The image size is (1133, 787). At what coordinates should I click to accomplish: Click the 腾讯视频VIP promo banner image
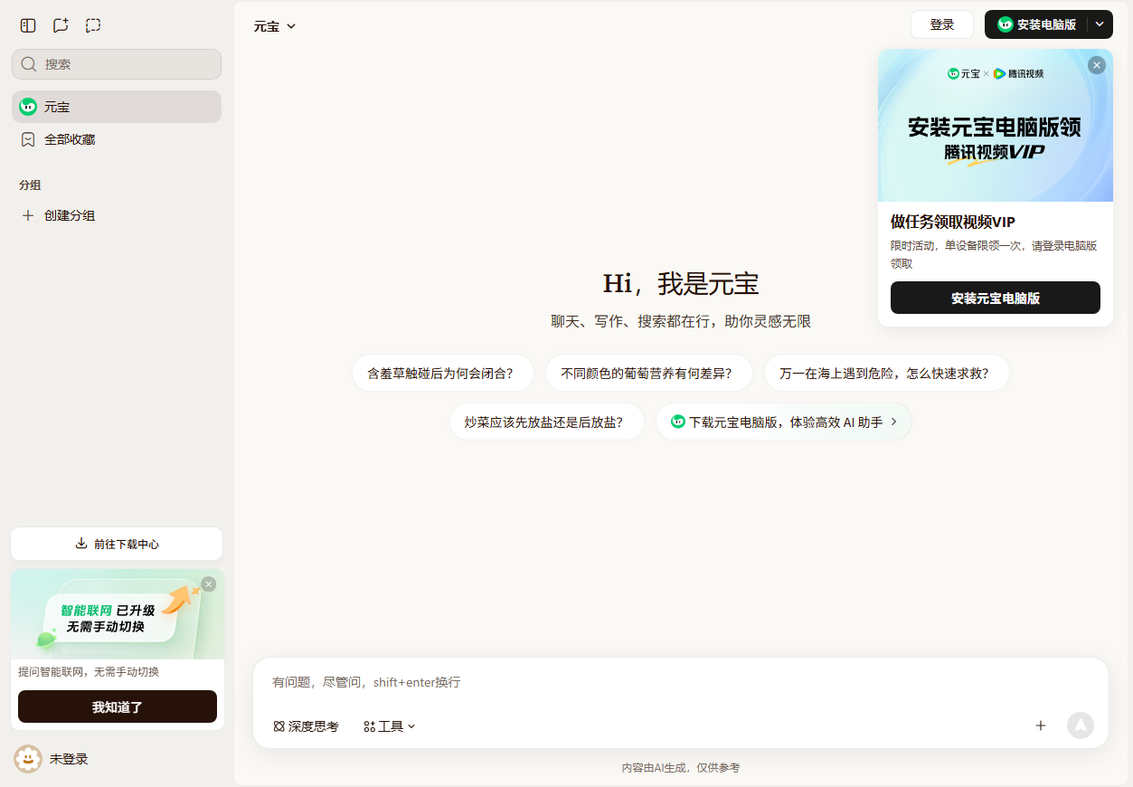pyautogui.click(x=996, y=125)
